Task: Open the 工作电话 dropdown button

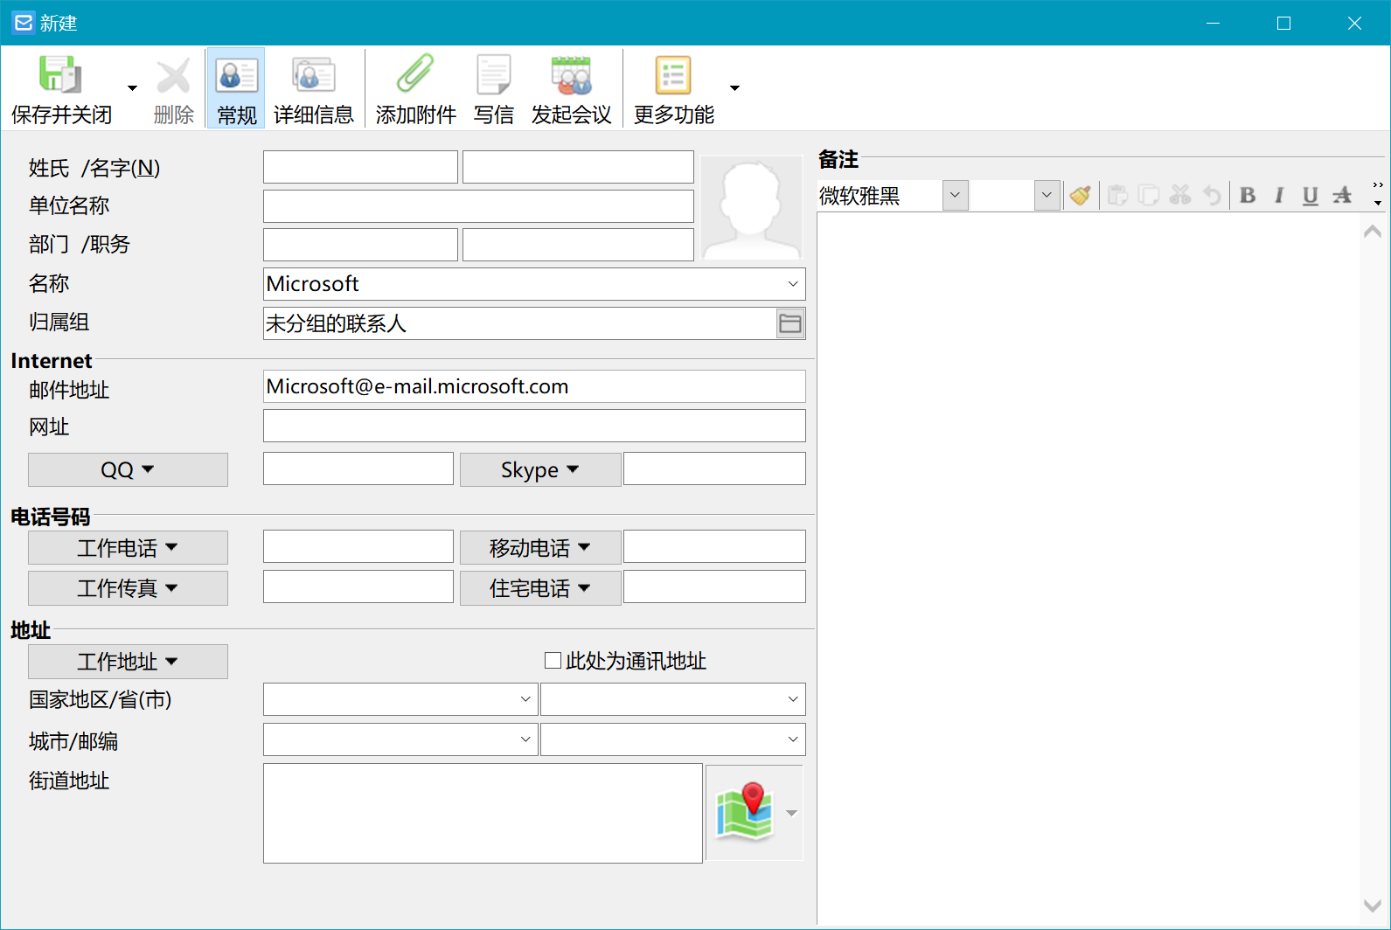Action: tap(128, 547)
